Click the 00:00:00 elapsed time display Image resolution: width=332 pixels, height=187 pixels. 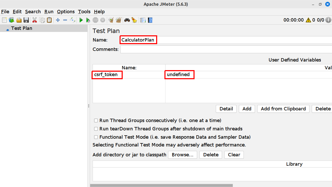point(294,20)
